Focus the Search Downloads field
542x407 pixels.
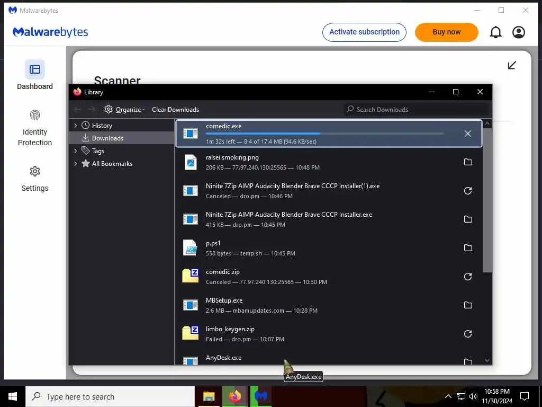(418, 109)
